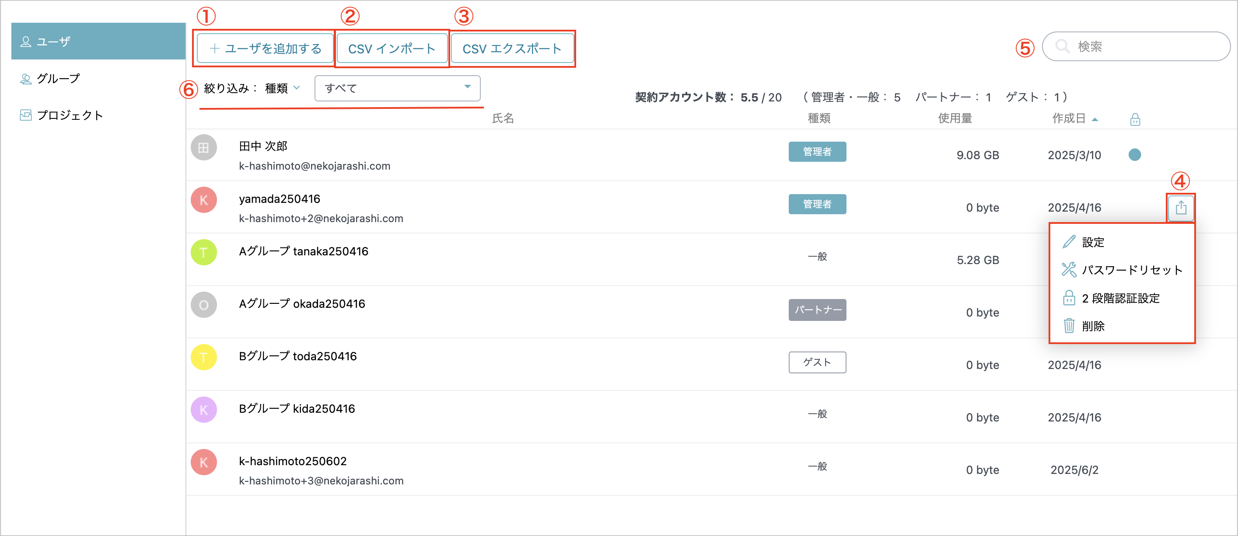1238x536 pixels.
Task: Click the ユーザを追加する button
Action: [x=265, y=49]
